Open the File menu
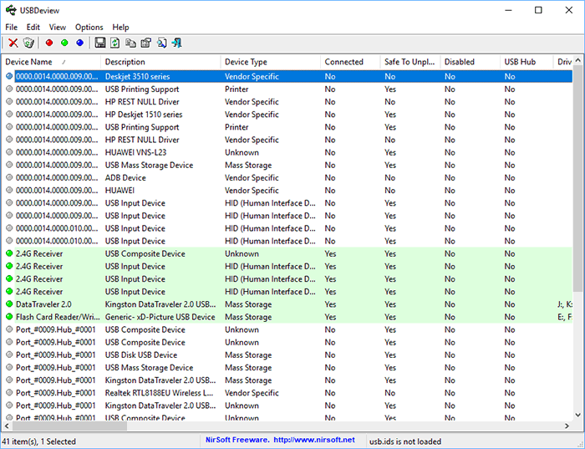585x449 pixels. (11, 27)
